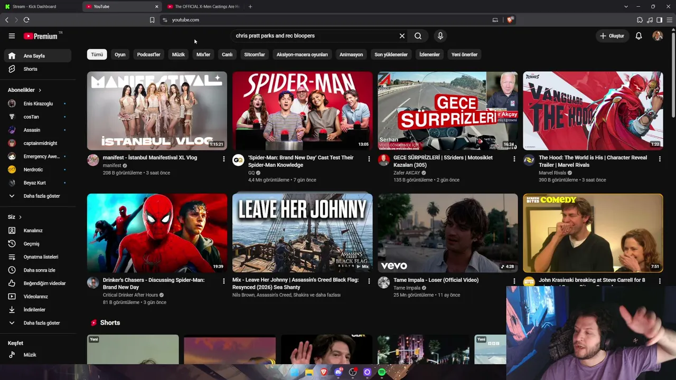
Task: Reload the page in the browser
Action: 26,20
